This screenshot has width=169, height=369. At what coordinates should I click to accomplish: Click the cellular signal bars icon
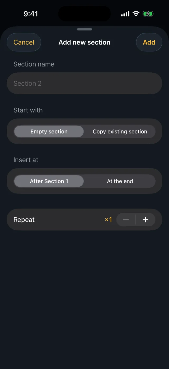[125, 14]
